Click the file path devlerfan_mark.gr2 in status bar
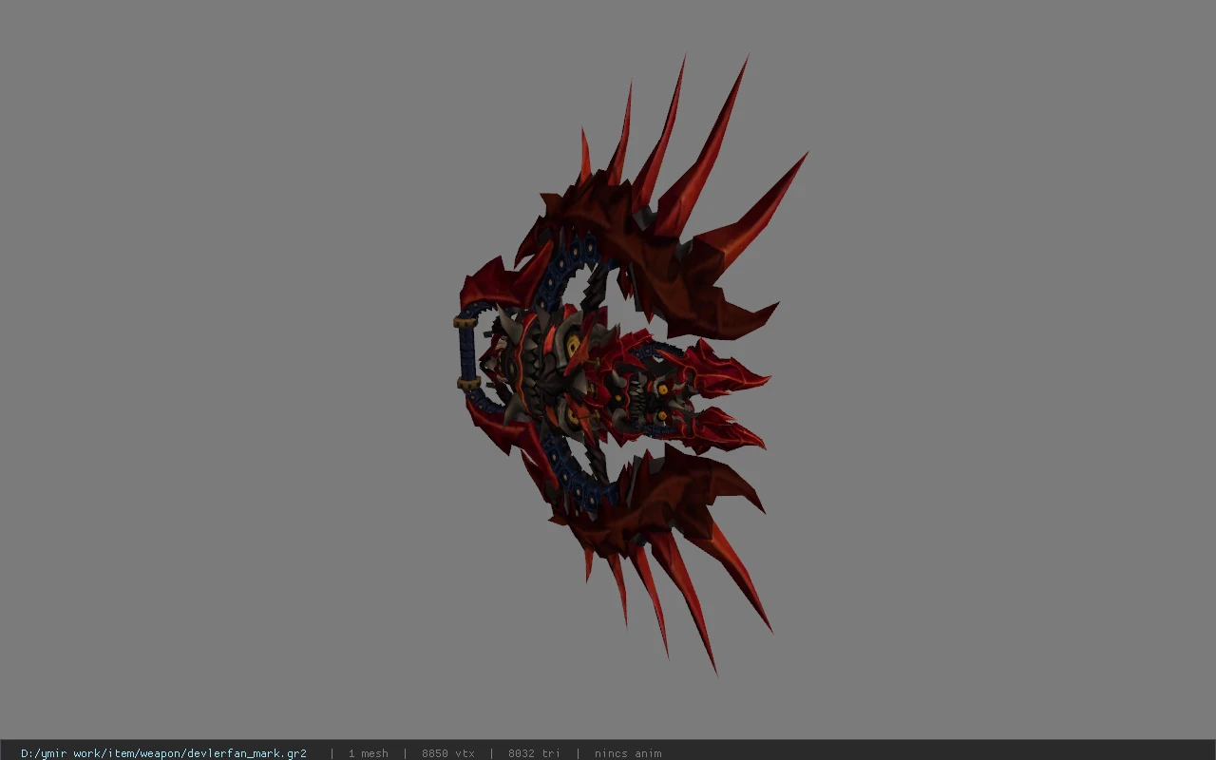This screenshot has height=760, width=1216. click(x=163, y=753)
